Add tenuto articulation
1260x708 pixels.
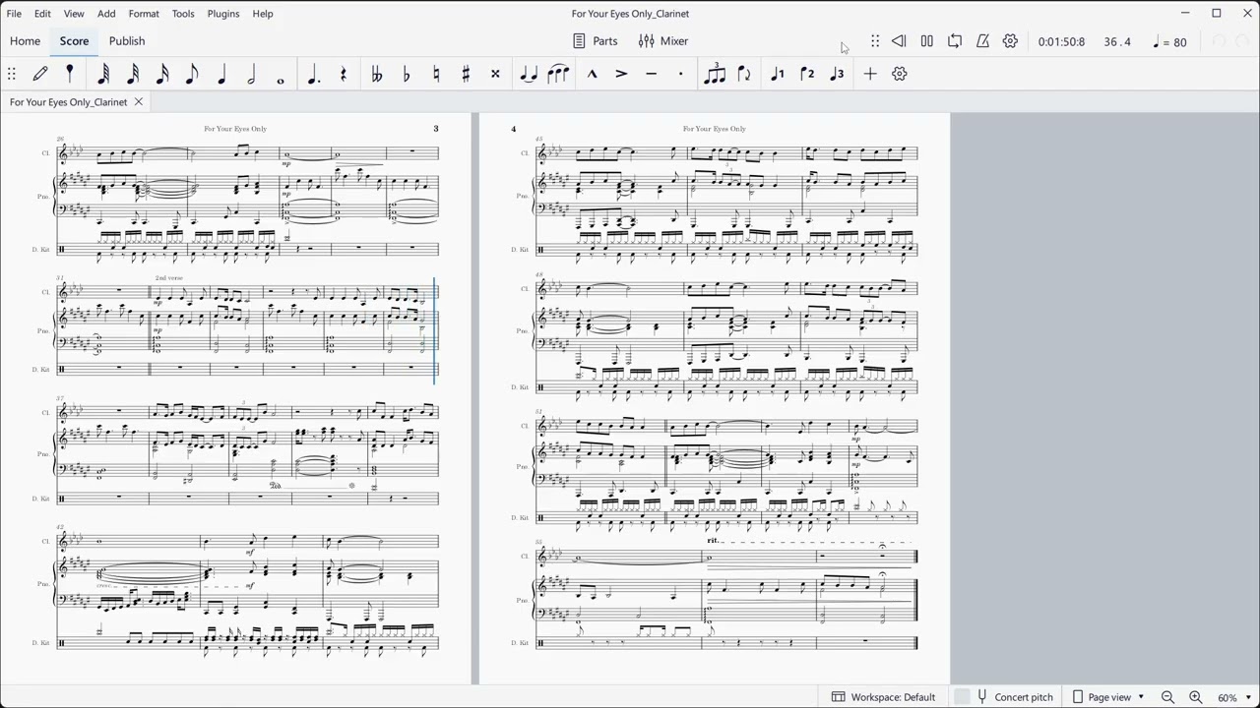pos(651,74)
